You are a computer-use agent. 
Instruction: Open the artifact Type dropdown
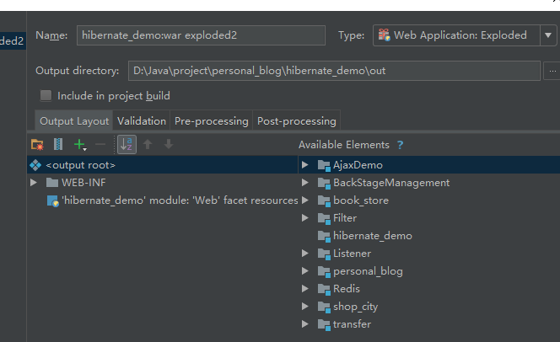[x=463, y=35]
